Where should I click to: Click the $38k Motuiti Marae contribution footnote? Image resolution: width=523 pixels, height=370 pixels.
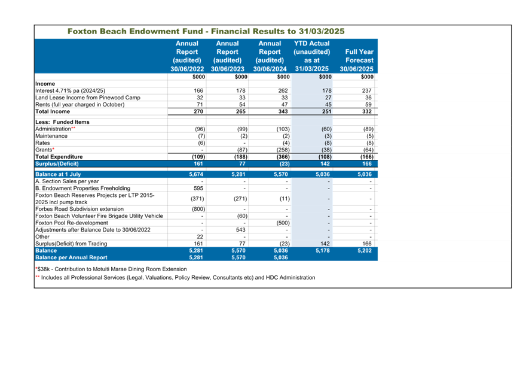point(111,269)
